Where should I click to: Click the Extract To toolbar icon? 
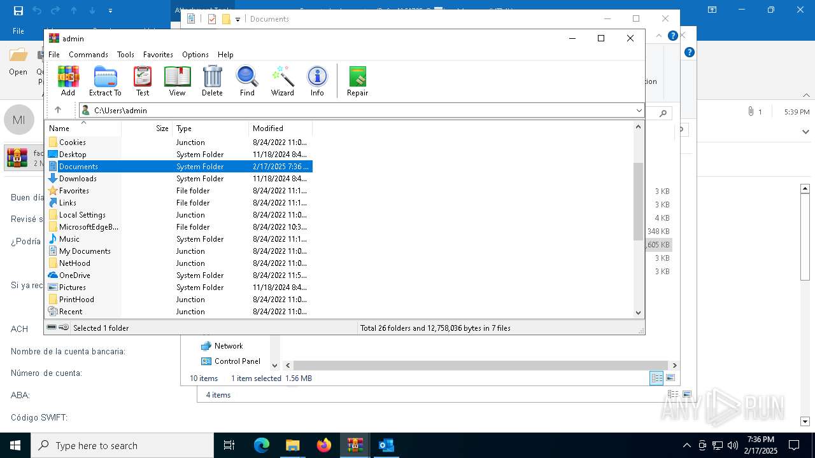[x=105, y=81]
